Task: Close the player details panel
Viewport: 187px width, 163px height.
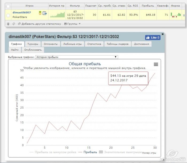Action: (x=162, y=34)
